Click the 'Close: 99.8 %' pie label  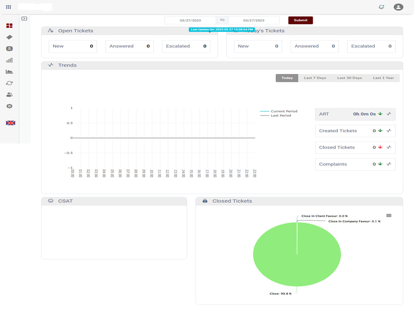[x=280, y=293]
